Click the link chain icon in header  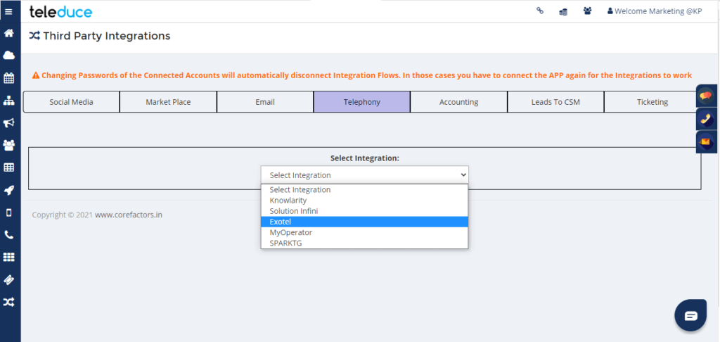click(540, 11)
